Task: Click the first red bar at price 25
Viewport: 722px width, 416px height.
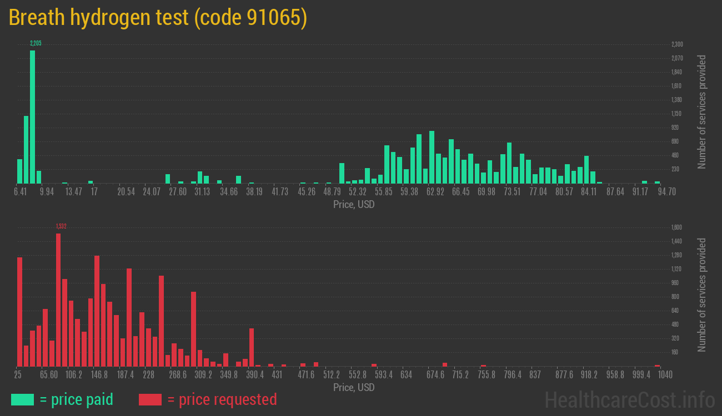Action: 19,312
